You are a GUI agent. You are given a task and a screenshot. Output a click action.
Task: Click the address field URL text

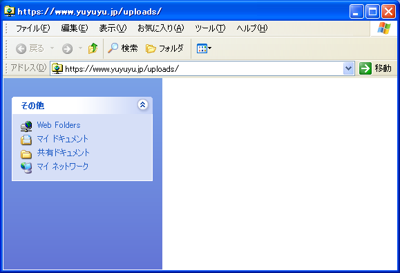tap(122, 69)
